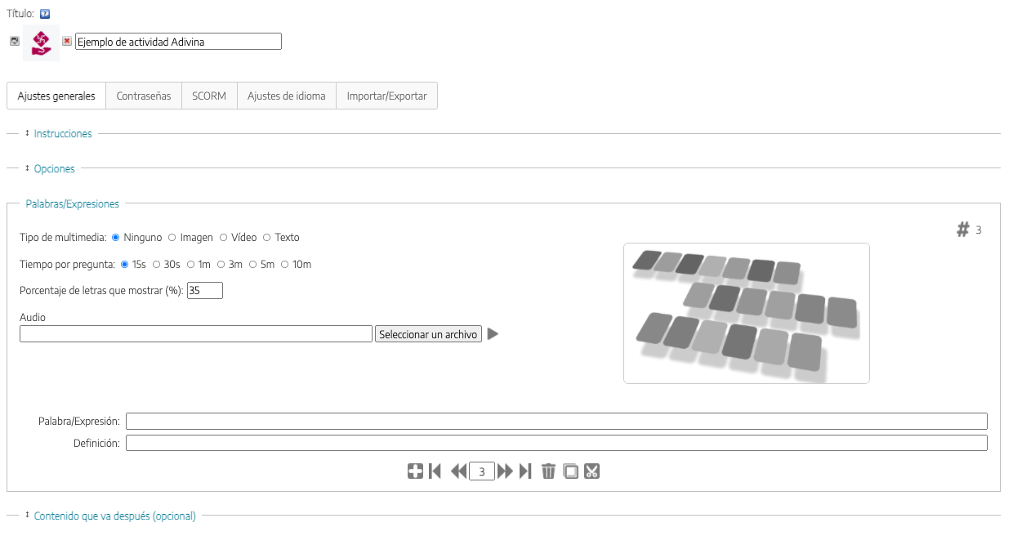This screenshot has width=1013, height=536.
Task: Expand the Instrucciones section
Action: coord(62,133)
